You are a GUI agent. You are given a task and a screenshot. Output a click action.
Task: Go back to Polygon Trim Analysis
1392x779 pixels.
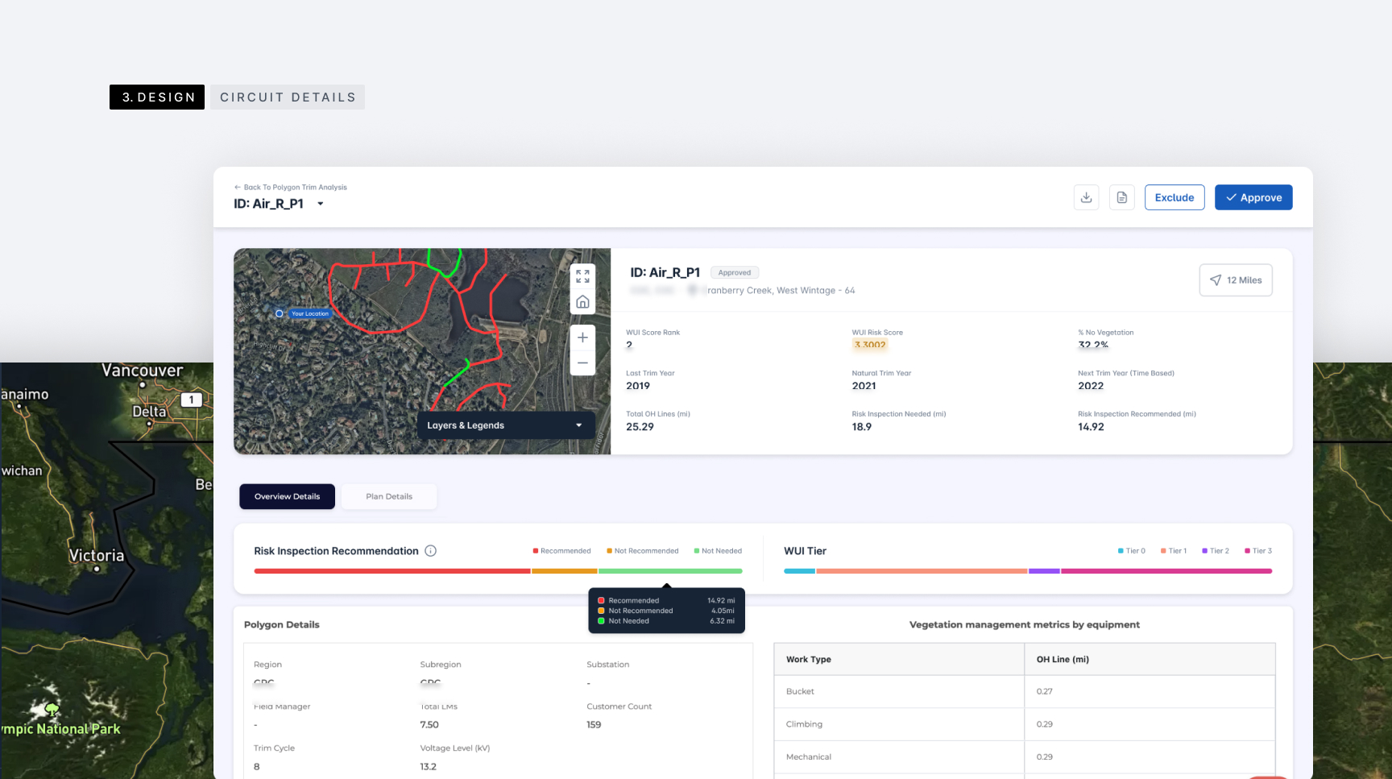click(291, 187)
